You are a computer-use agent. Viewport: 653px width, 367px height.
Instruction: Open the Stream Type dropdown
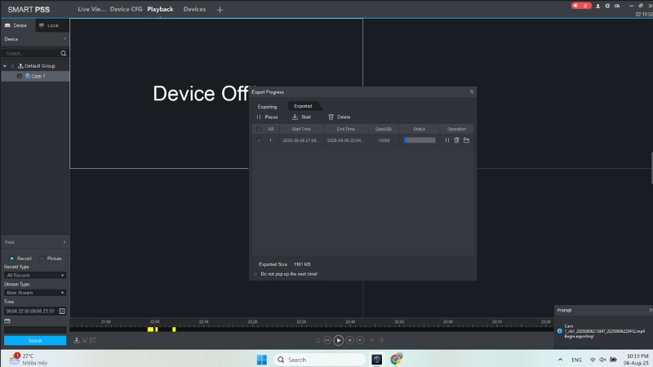[35, 292]
